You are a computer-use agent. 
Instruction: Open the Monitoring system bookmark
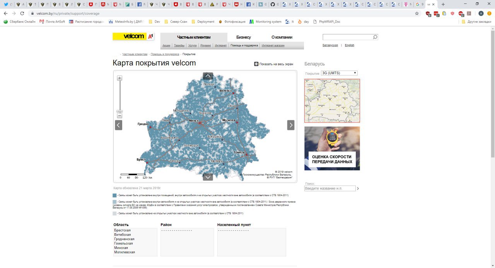[x=265, y=22]
